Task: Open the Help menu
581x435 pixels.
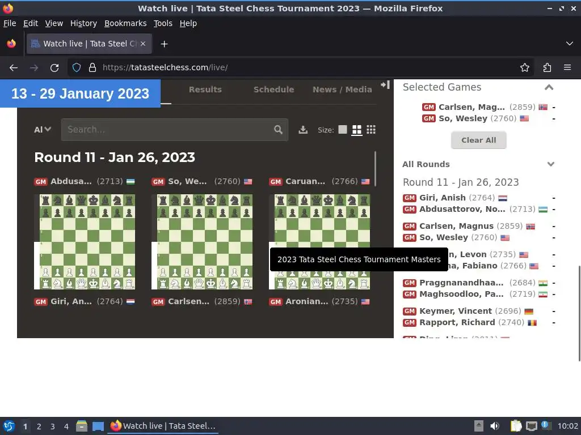Action: [x=188, y=23]
